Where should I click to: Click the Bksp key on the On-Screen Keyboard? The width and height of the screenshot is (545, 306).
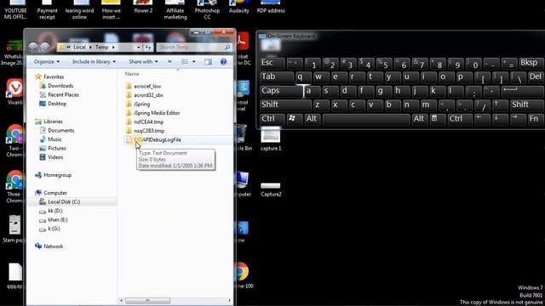click(x=531, y=63)
